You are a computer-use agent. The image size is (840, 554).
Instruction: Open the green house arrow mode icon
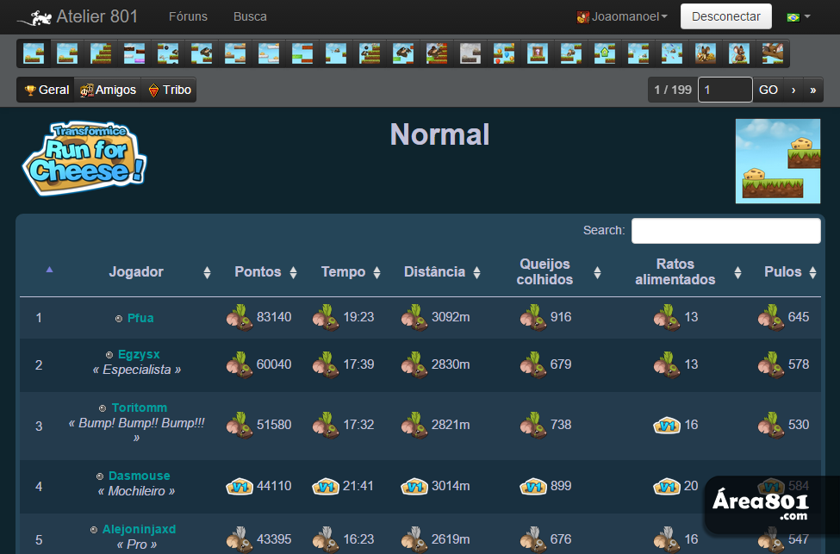tap(604, 53)
